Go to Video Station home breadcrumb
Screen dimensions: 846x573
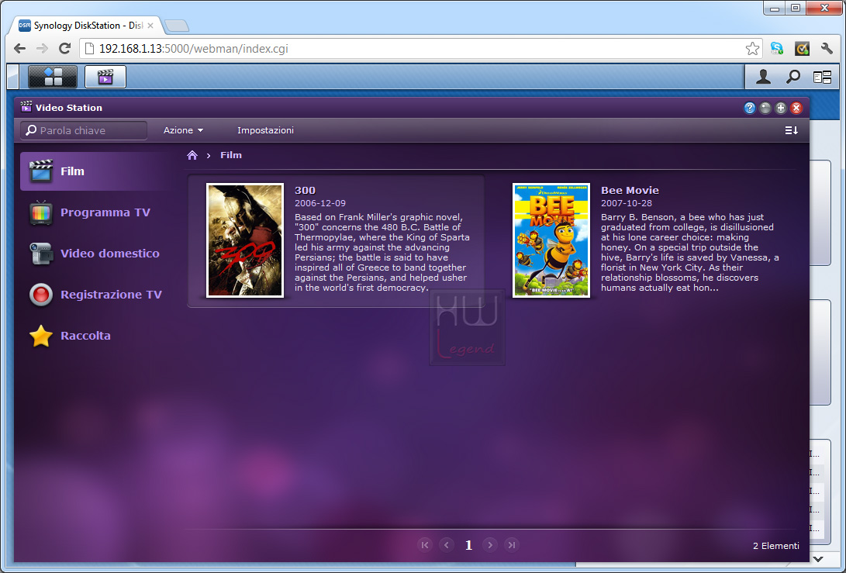coord(192,155)
